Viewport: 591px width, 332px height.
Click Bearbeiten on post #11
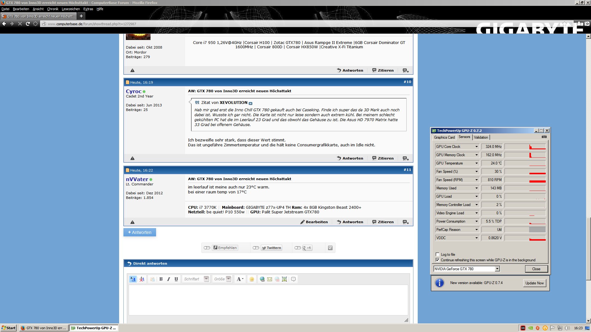tap(314, 222)
